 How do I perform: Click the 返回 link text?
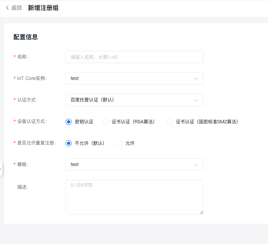(x=16, y=8)
